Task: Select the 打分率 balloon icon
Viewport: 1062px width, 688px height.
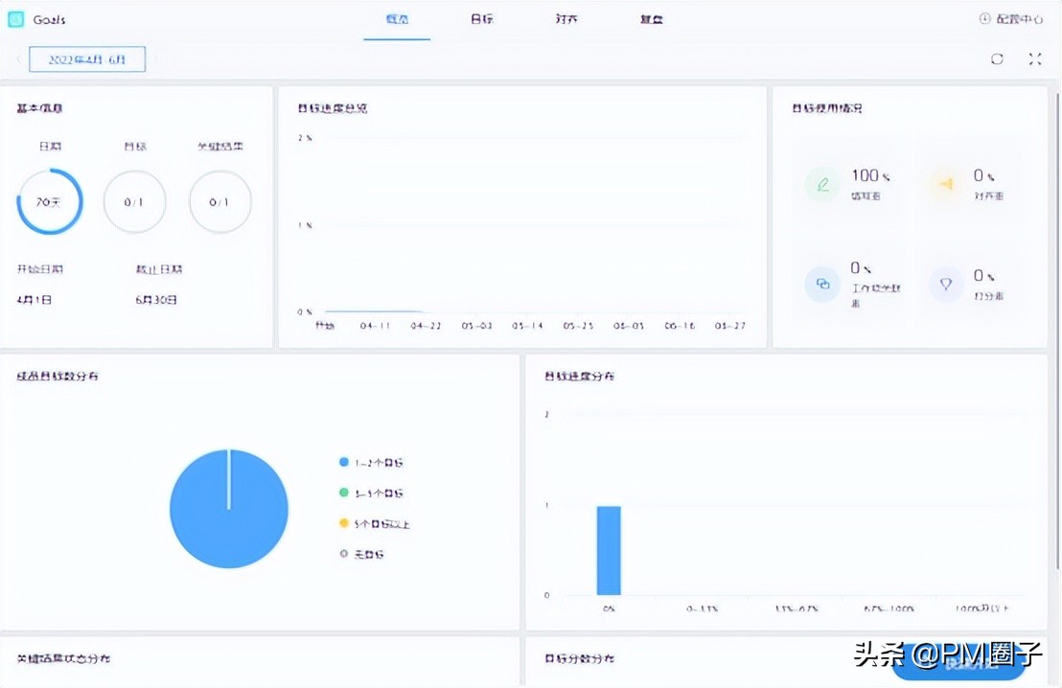Action: coord(945,283)
